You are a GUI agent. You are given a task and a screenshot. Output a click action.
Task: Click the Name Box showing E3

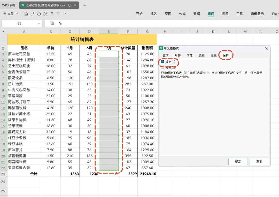point(19,23)
